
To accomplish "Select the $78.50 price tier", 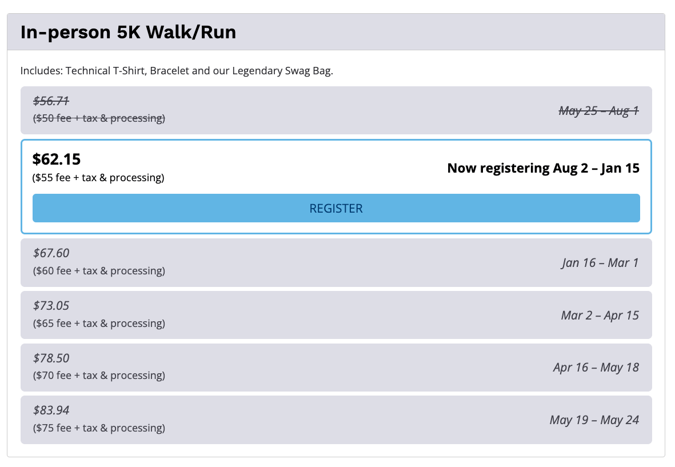I will (51, 358).
